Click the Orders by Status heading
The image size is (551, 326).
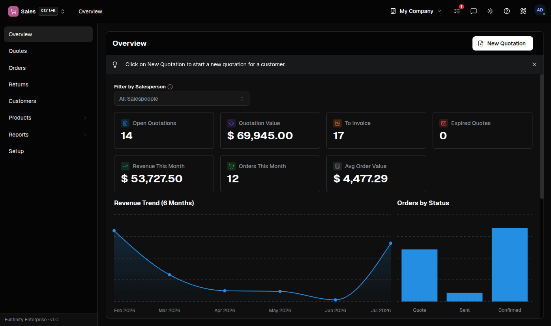(423, 203)
